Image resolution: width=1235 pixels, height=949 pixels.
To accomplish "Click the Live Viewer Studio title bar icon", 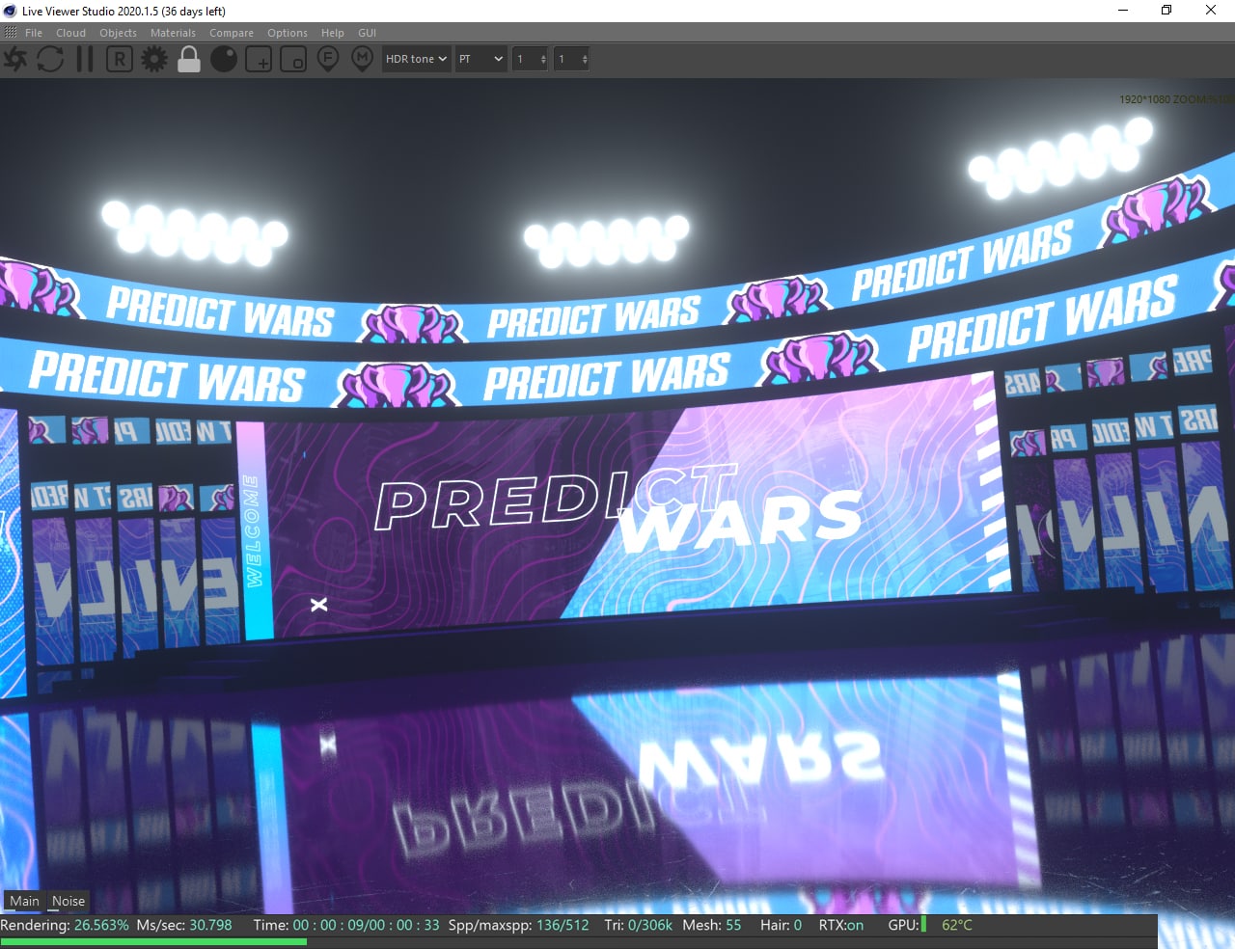I will pos(10,11).
